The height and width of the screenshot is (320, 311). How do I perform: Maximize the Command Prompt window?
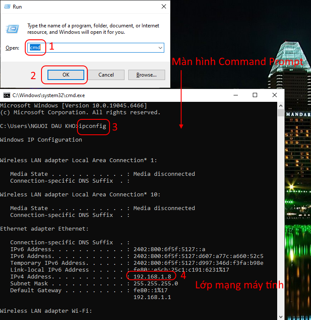click(x=255, y=95)
